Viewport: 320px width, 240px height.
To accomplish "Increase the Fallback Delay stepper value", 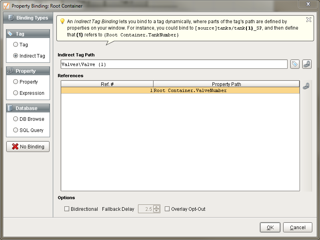I will click(156, 207).
